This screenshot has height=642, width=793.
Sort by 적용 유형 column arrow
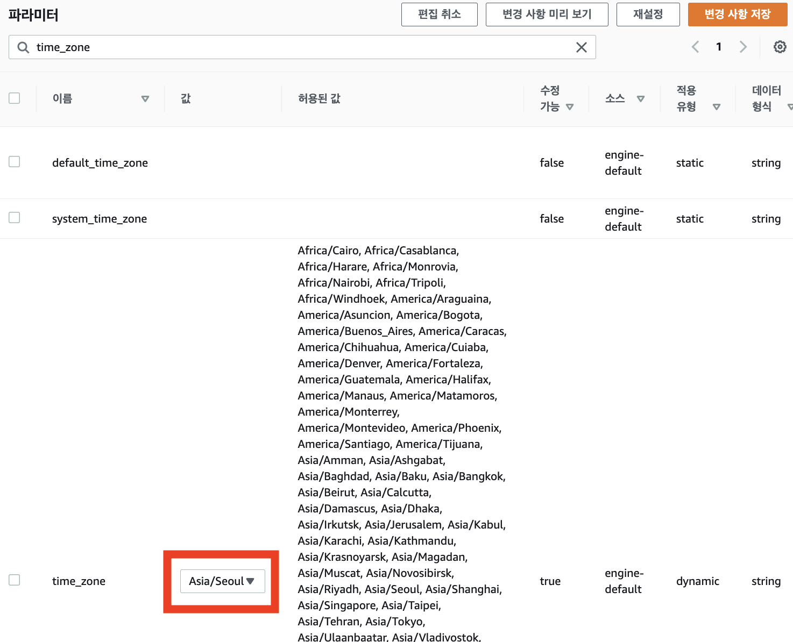point(717,107)
